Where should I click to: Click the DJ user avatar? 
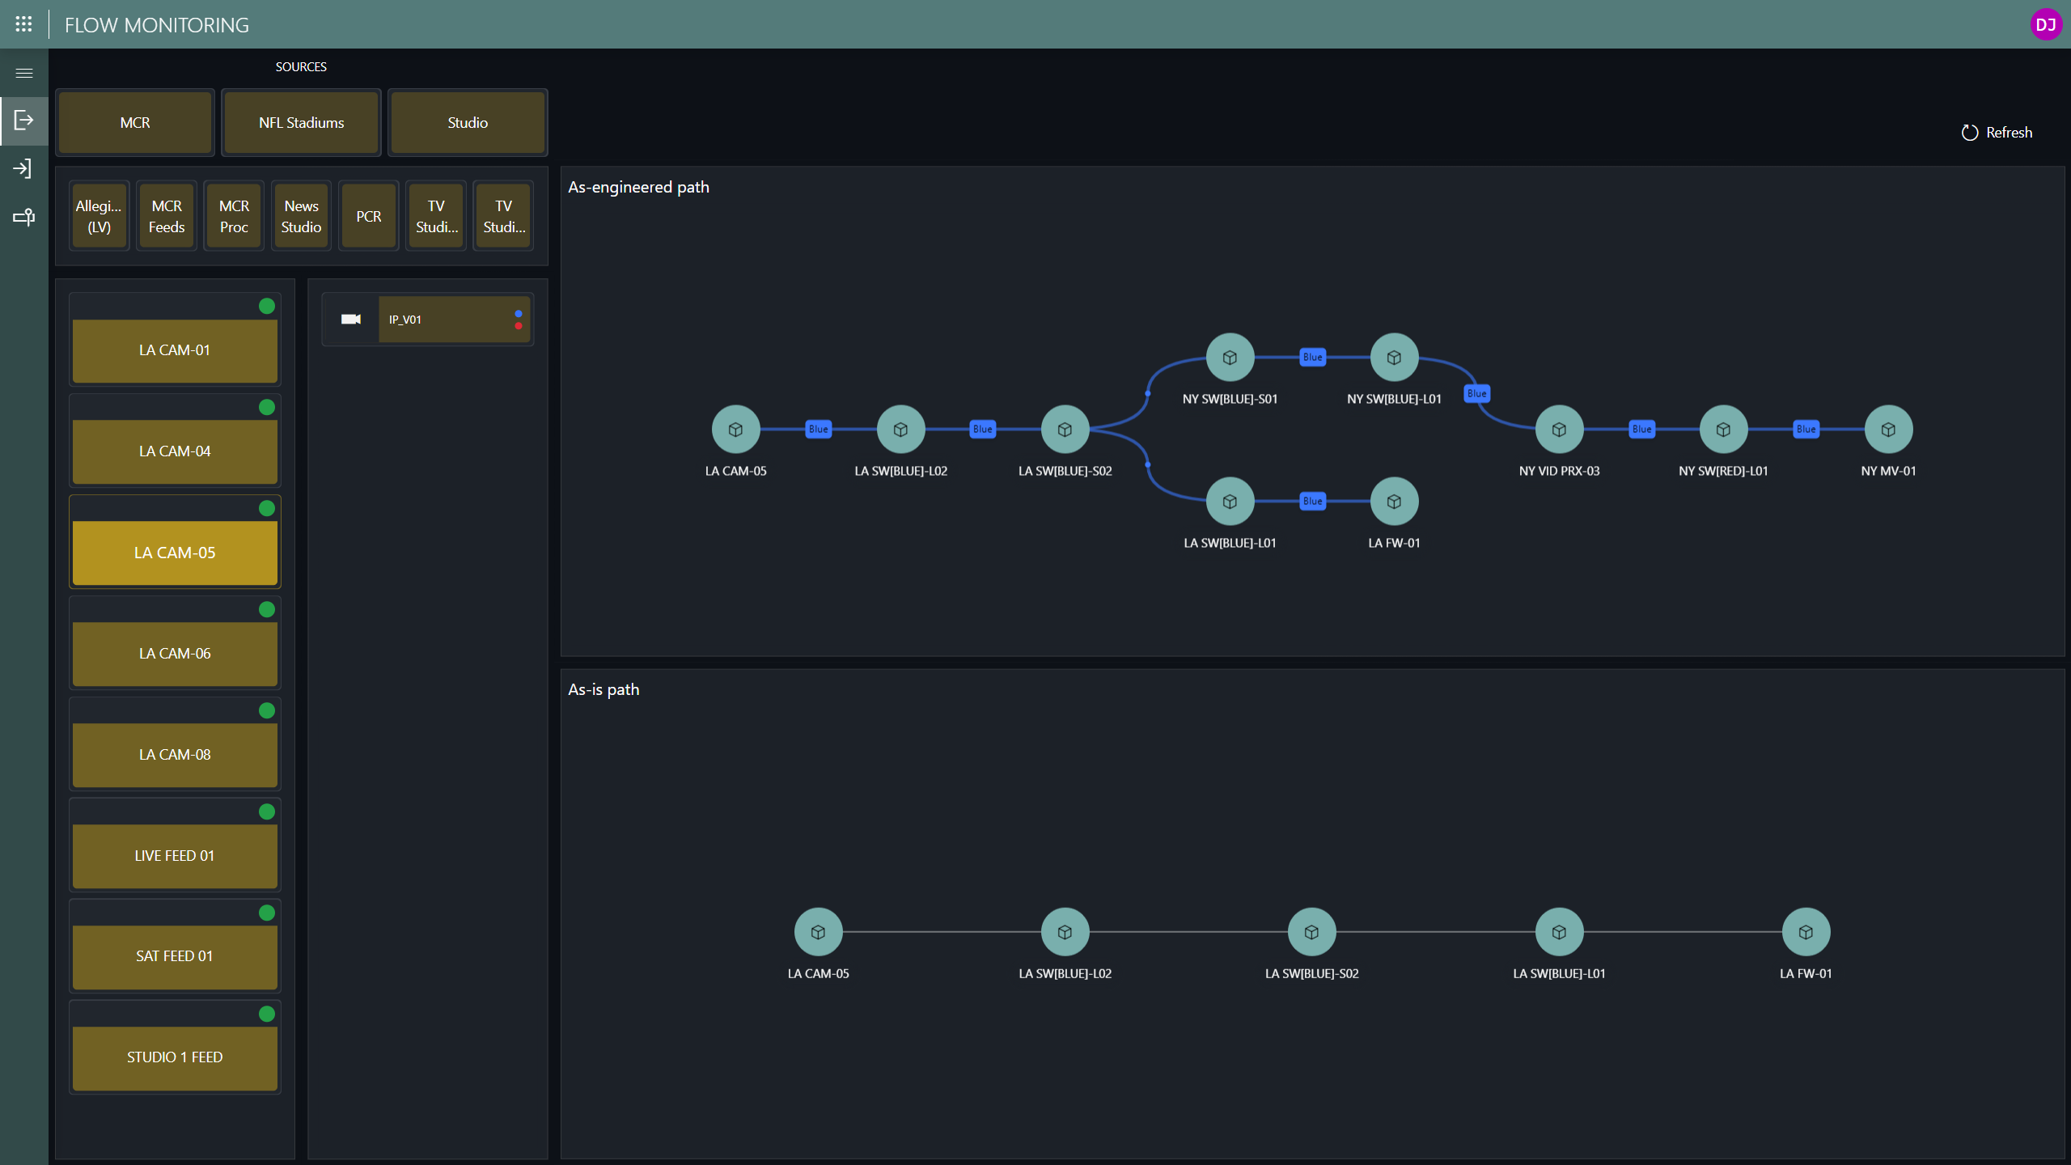click(2046, 24)
